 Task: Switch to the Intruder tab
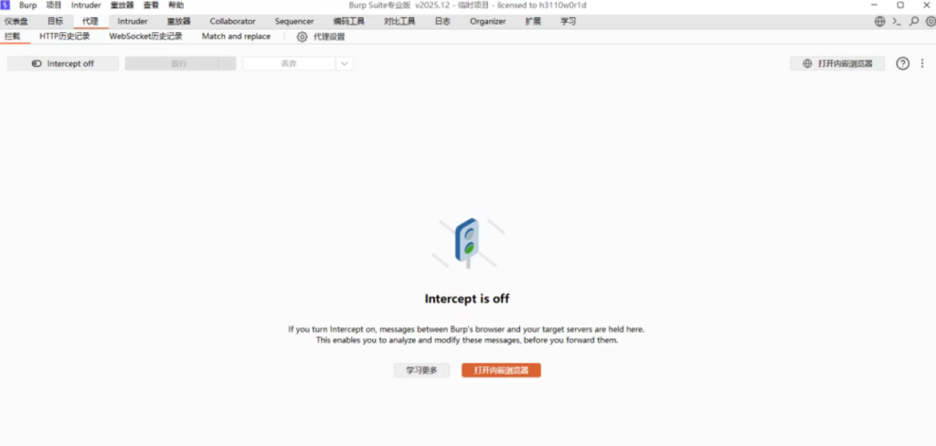[x=133, y=22]
